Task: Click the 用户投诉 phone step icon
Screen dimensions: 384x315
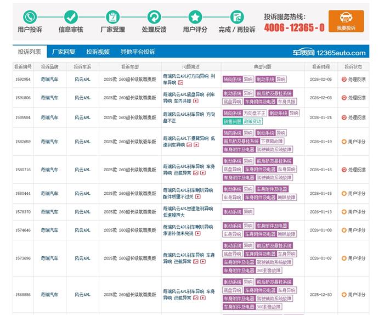Action: pyautogui.click(x=30, y=17)
